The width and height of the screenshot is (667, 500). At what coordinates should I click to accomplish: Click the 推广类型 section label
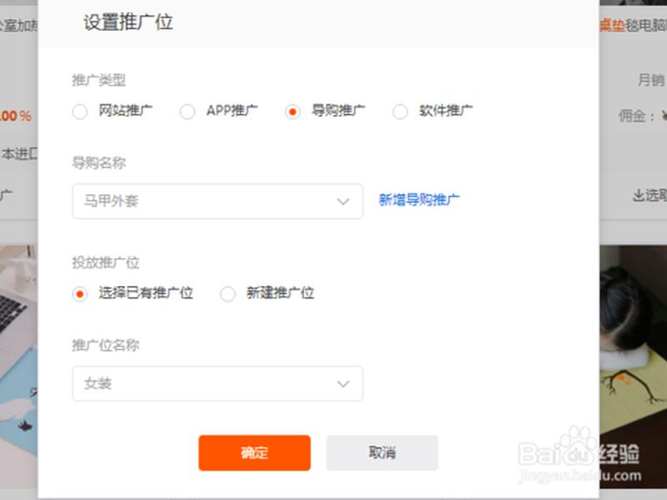[x=98, y=80]
